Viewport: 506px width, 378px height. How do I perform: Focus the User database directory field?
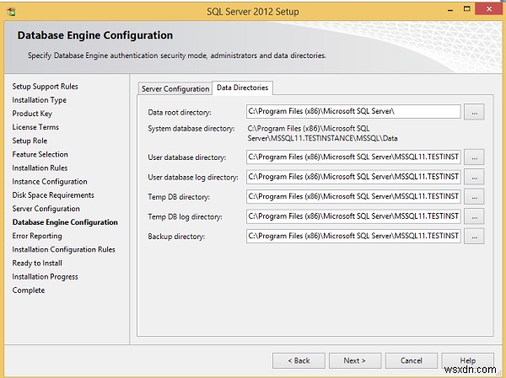(353, 157)
